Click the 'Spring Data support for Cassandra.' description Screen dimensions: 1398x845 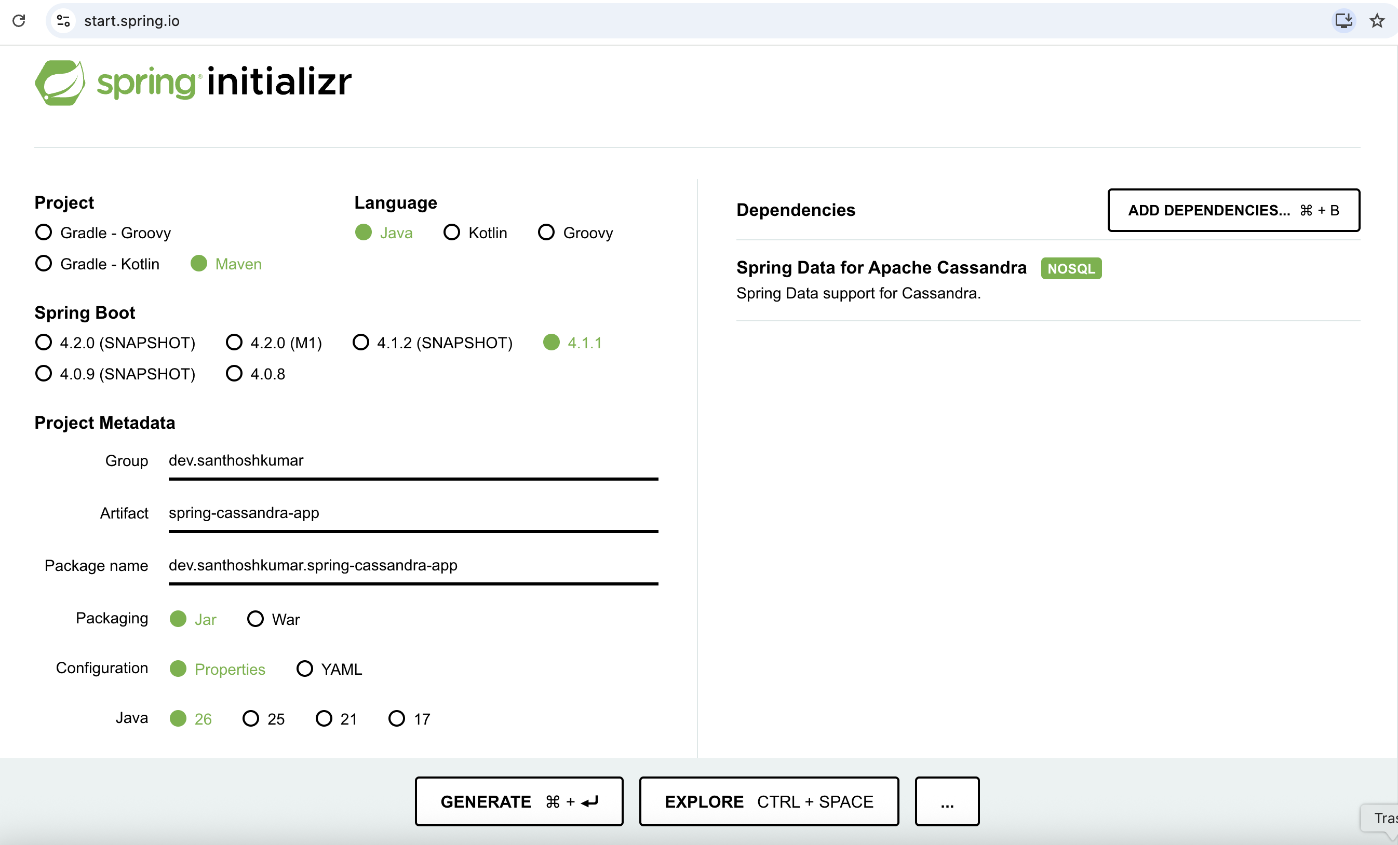tap(858, 293)
